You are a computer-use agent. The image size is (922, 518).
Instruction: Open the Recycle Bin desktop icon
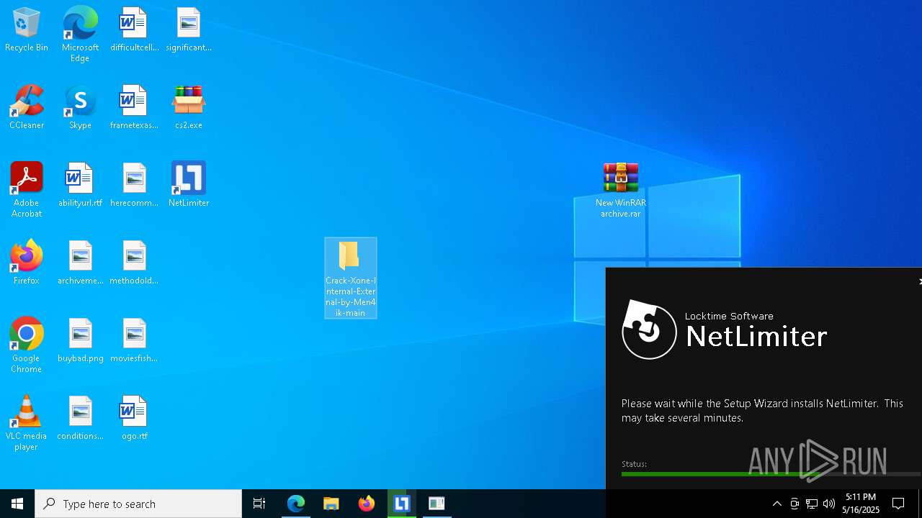(x=27, y=30)
